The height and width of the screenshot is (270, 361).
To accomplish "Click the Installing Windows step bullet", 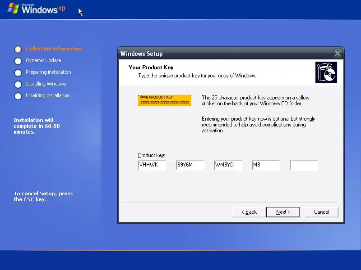I will click(x=18, y=84).
